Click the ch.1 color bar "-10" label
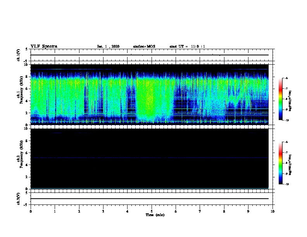307x237 pixels. (286, 120)
